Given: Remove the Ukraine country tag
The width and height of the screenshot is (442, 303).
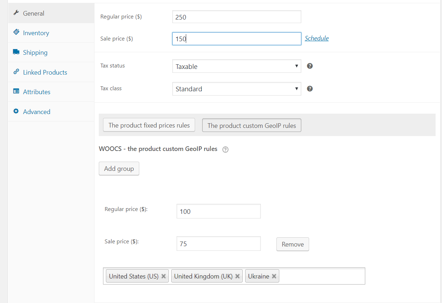Looking at the screenshot, I should [x=274, y=276].
